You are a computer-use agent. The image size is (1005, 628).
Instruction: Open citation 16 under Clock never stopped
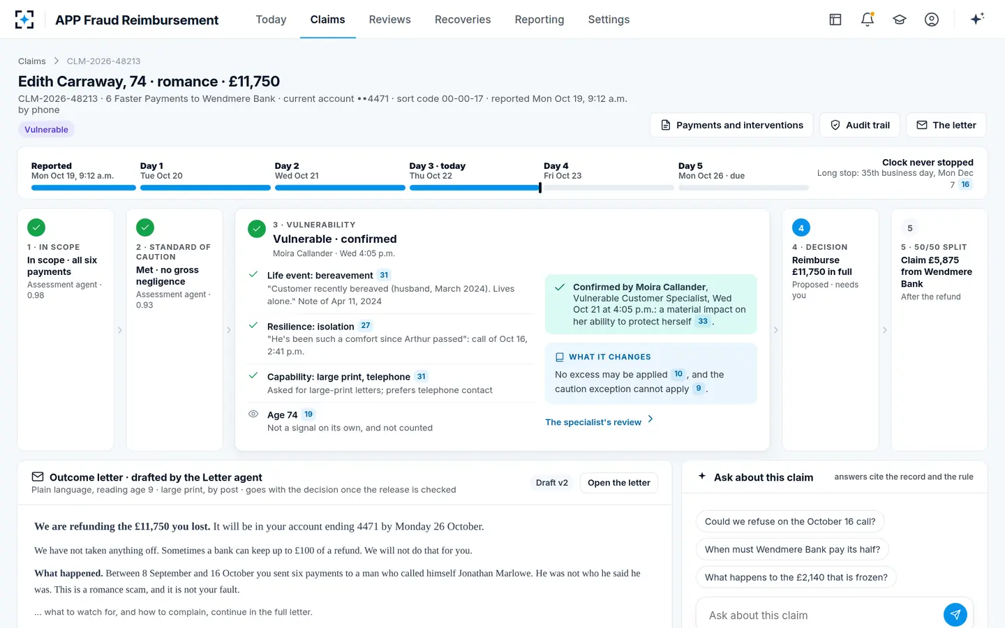965,184
